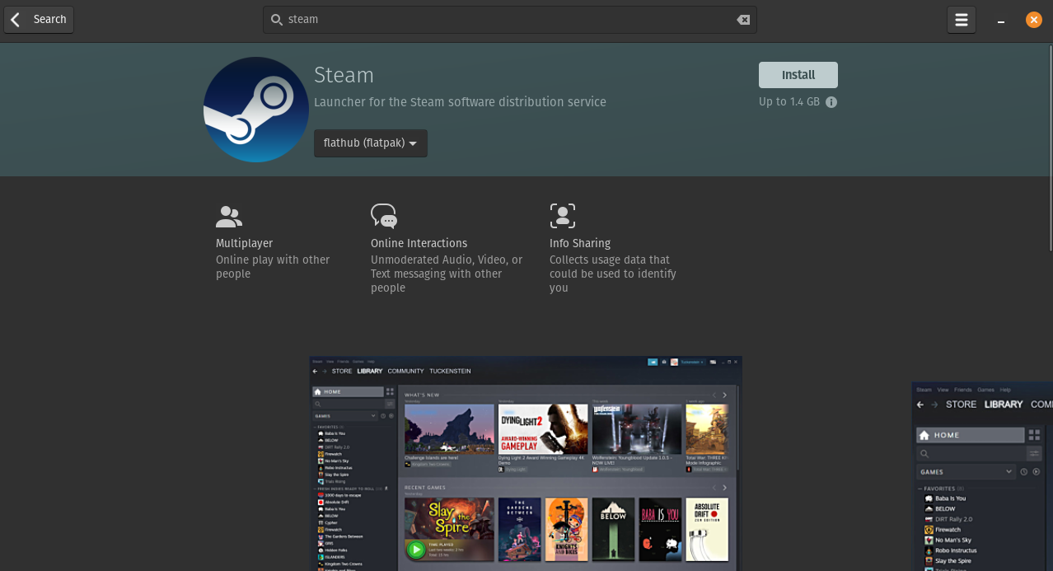Image resolution: width=1053 pixels, height=571 pixels.
Task: Click No Man's Sky in right screenshot
Action: 952,541
